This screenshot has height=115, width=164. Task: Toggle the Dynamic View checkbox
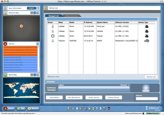click(x=48, y=76)
